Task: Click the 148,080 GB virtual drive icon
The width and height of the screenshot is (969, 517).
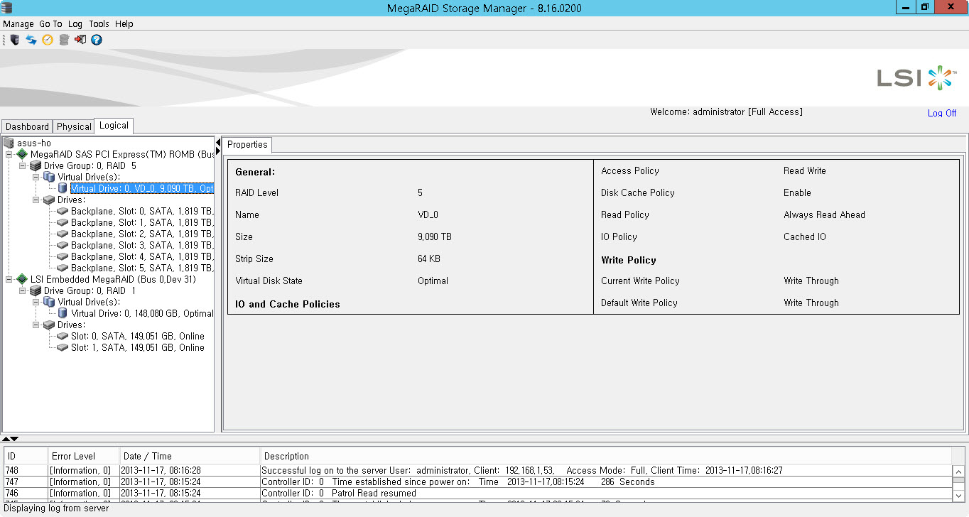Action: coord(63,313)
